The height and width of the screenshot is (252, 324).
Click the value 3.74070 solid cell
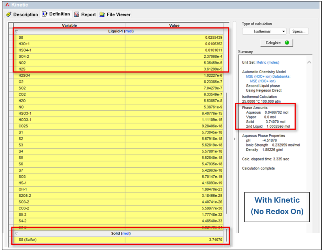174,240
